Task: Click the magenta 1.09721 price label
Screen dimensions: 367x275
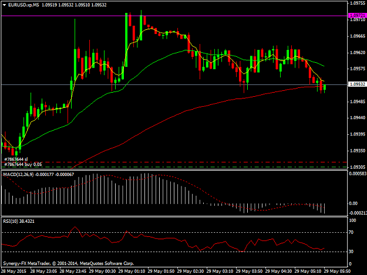Action: 357,15
